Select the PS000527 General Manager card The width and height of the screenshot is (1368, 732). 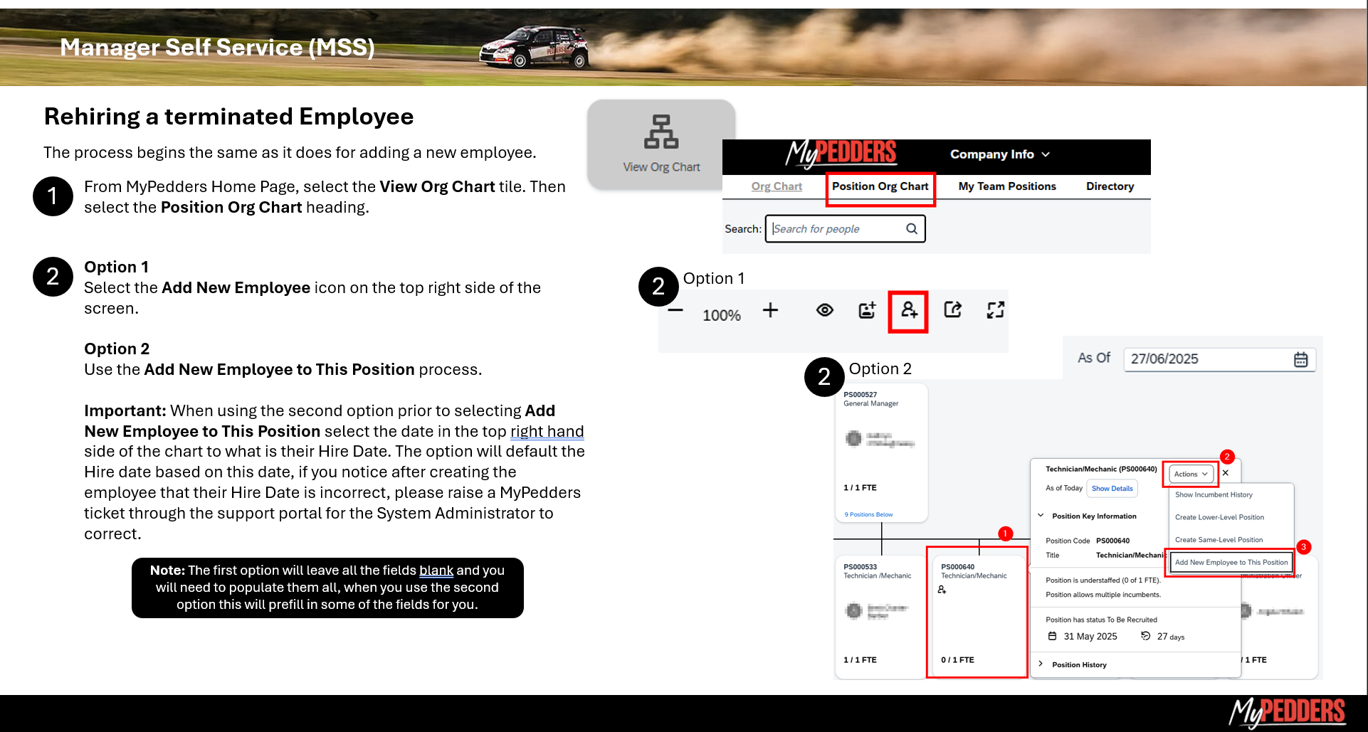[x=881, y=452]
